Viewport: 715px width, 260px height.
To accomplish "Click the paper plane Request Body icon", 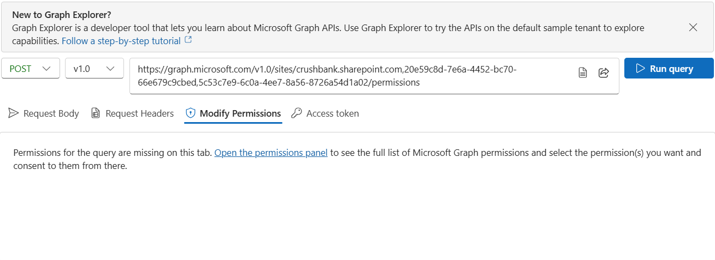I will pos(13,113).
